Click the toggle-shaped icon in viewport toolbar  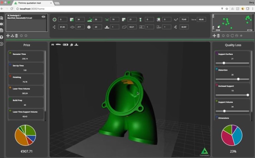point(65,44)
